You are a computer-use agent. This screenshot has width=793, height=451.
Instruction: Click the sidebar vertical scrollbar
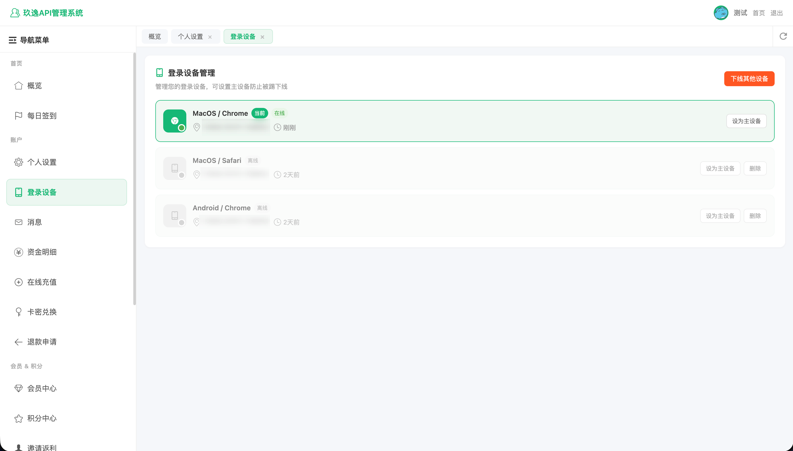coord(134,179)
